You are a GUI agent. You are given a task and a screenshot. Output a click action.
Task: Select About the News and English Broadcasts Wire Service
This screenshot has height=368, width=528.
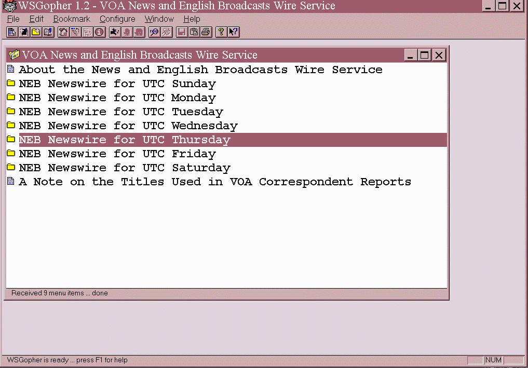[x=201, y=70]
